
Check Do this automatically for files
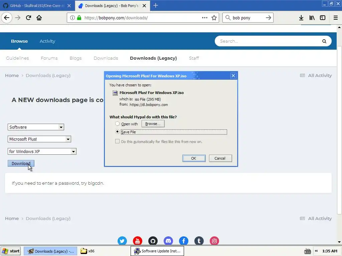click(117, 141)
